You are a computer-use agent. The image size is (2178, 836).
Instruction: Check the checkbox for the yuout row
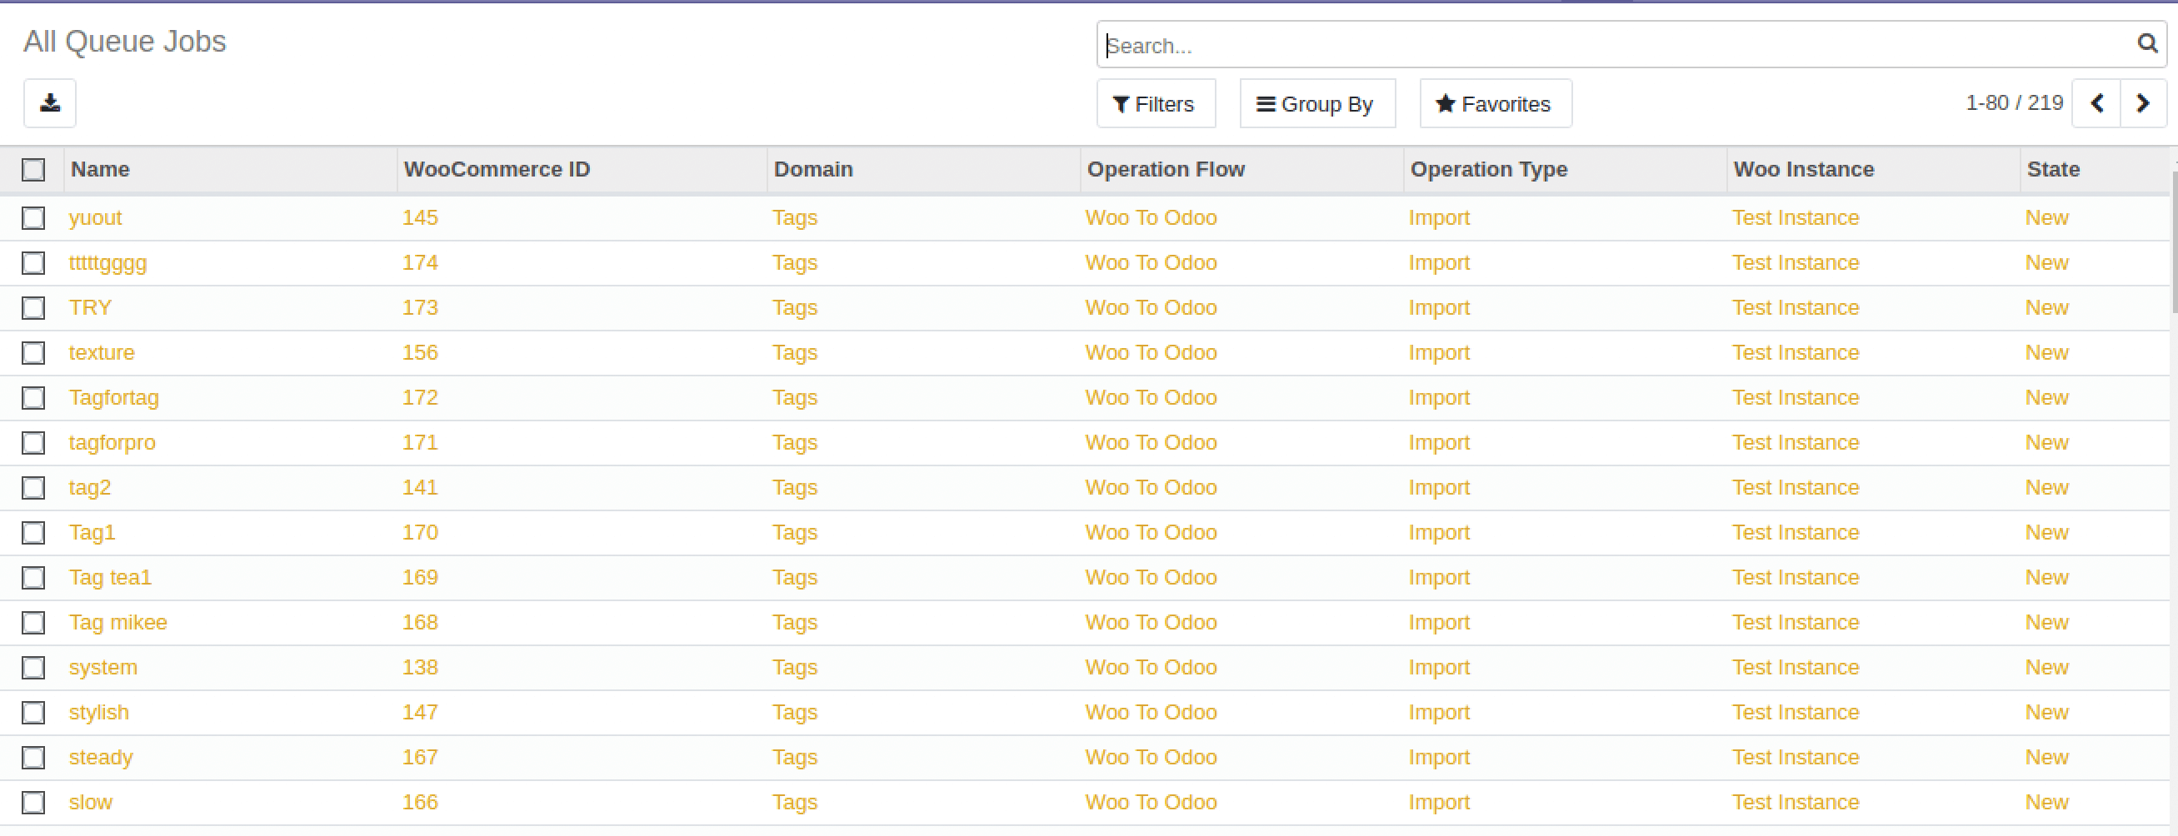pyautogui.click(x=33, y=217)
